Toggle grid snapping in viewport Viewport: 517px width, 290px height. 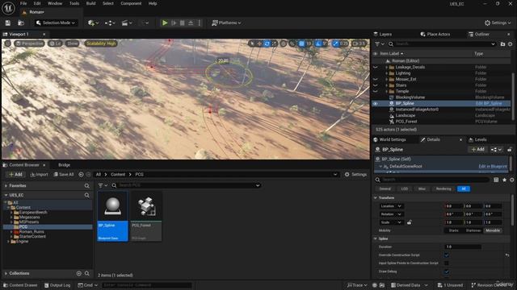301,43
